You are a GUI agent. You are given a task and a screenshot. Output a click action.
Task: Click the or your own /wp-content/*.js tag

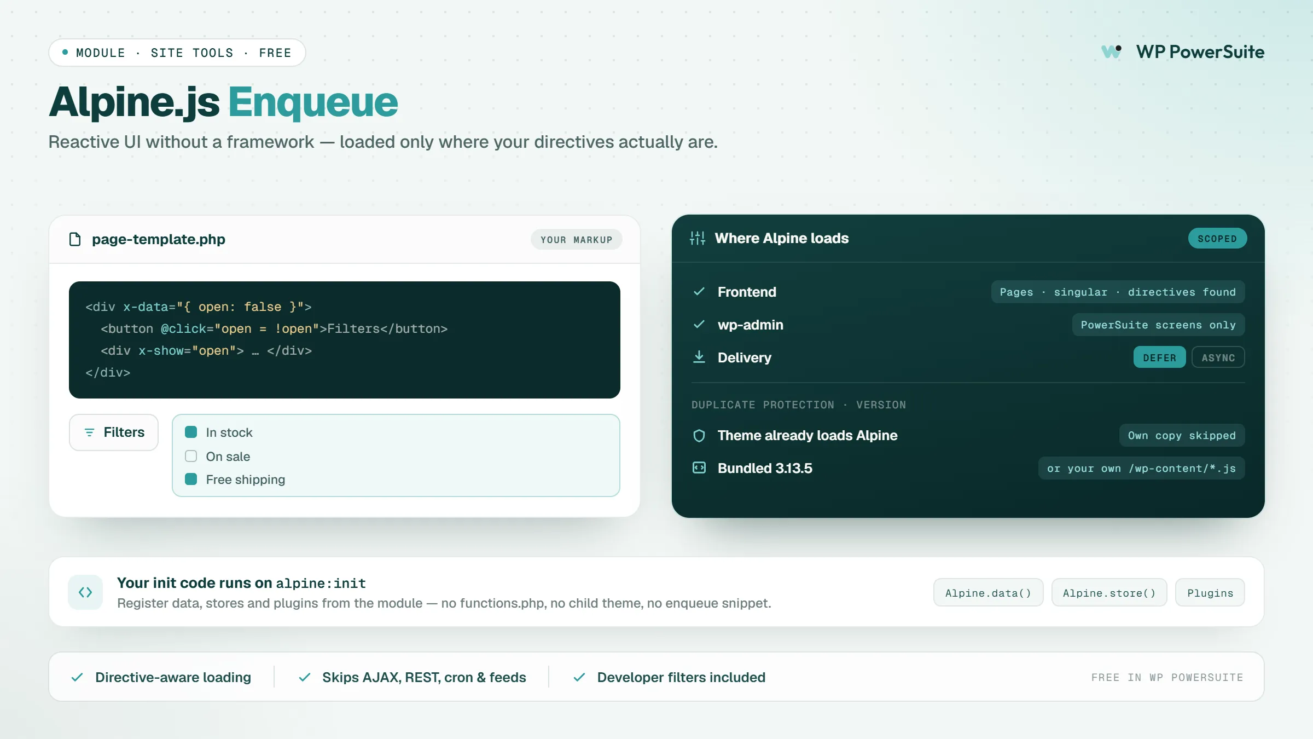pos(1141,468)
